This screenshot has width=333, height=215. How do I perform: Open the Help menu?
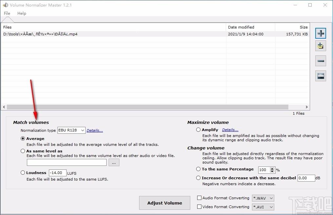[22, 13]
